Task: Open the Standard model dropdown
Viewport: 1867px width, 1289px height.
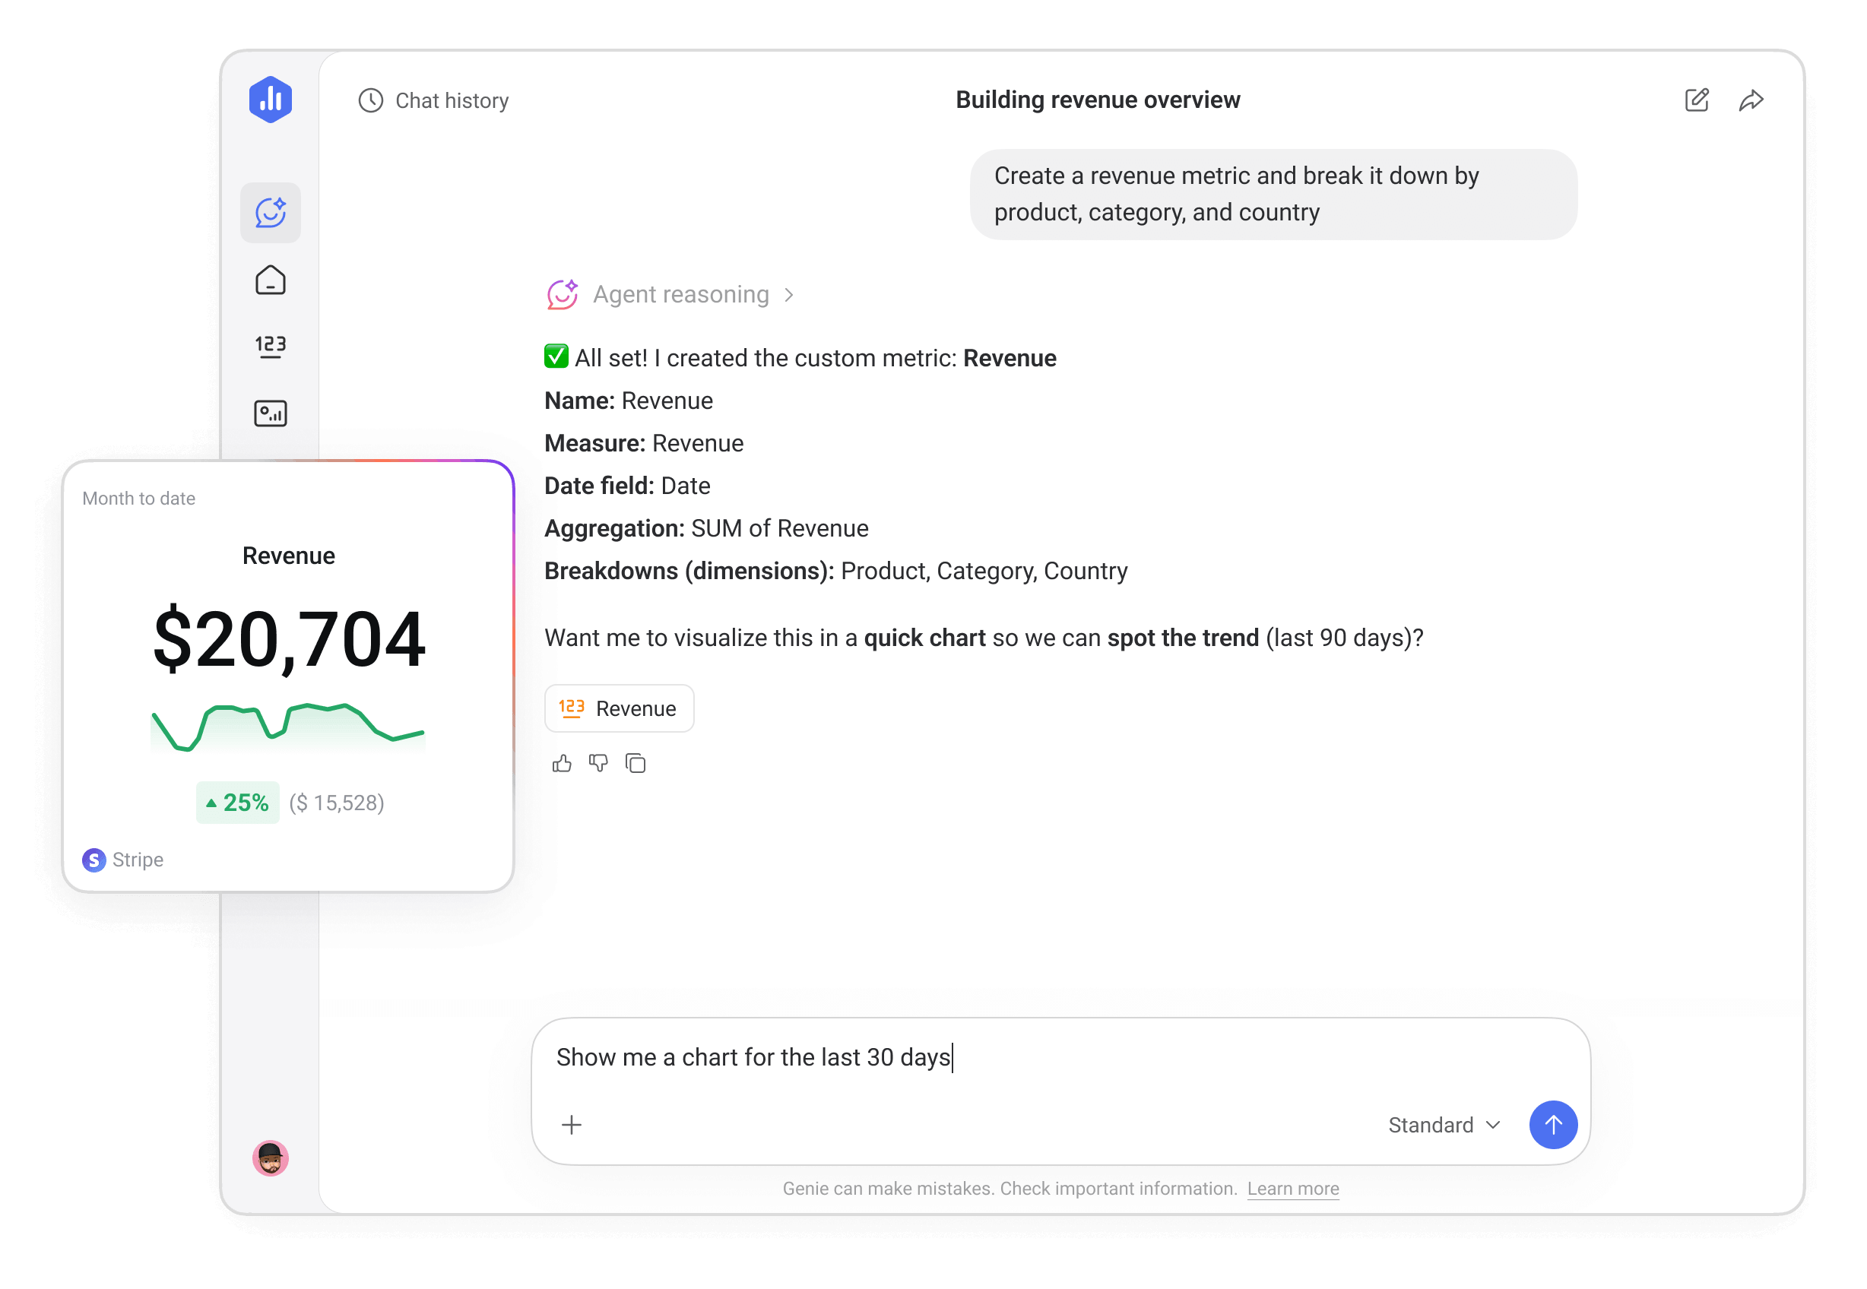Action: [1443, 1124]
